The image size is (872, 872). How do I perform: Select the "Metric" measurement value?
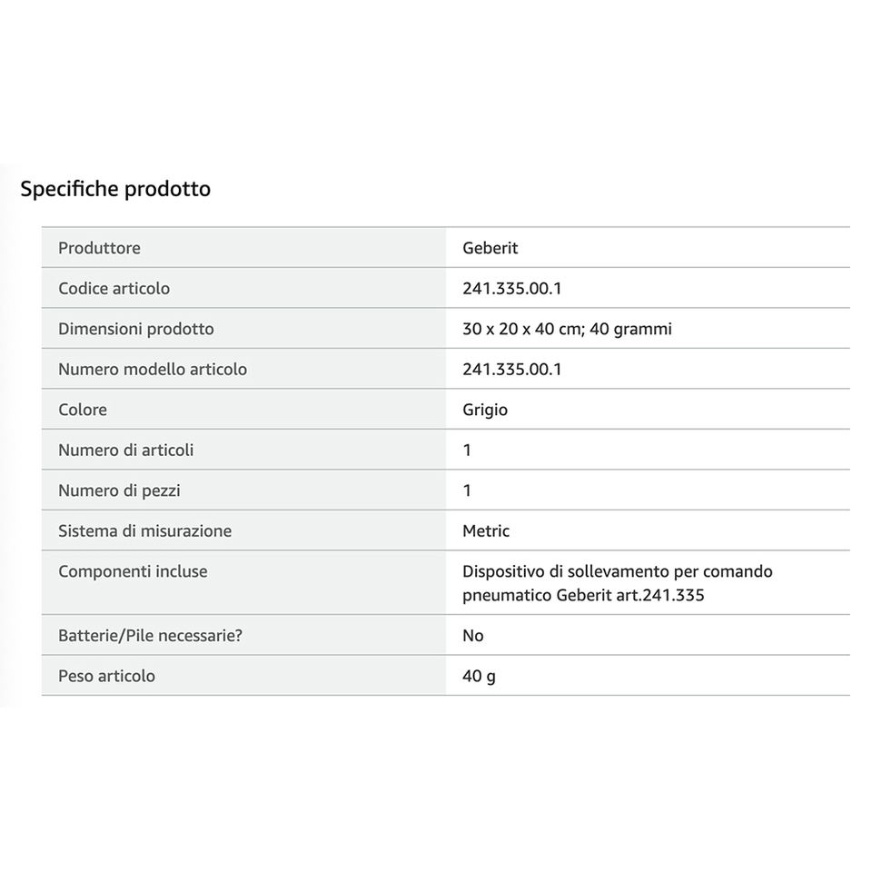486,530
